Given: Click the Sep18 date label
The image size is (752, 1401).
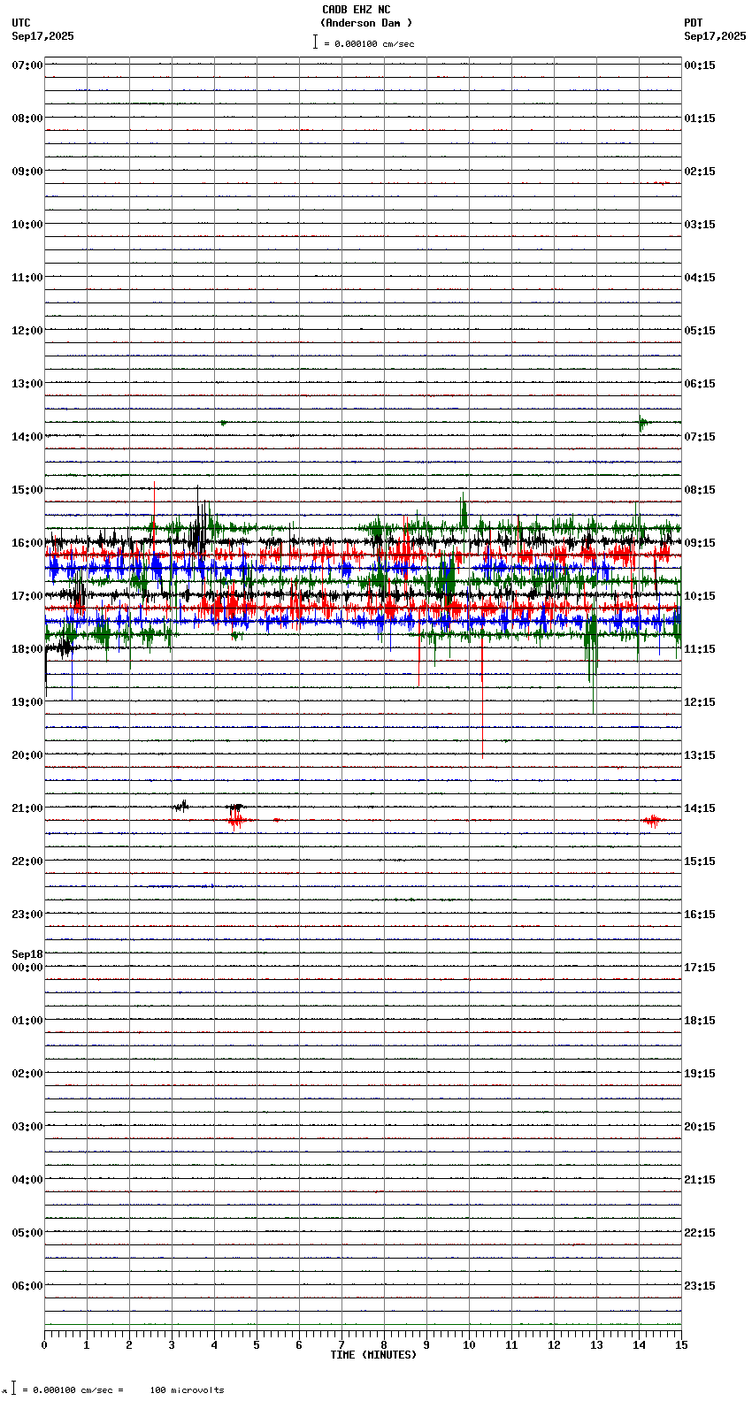Looking at the screenshot, I should [x=27, y=954].
